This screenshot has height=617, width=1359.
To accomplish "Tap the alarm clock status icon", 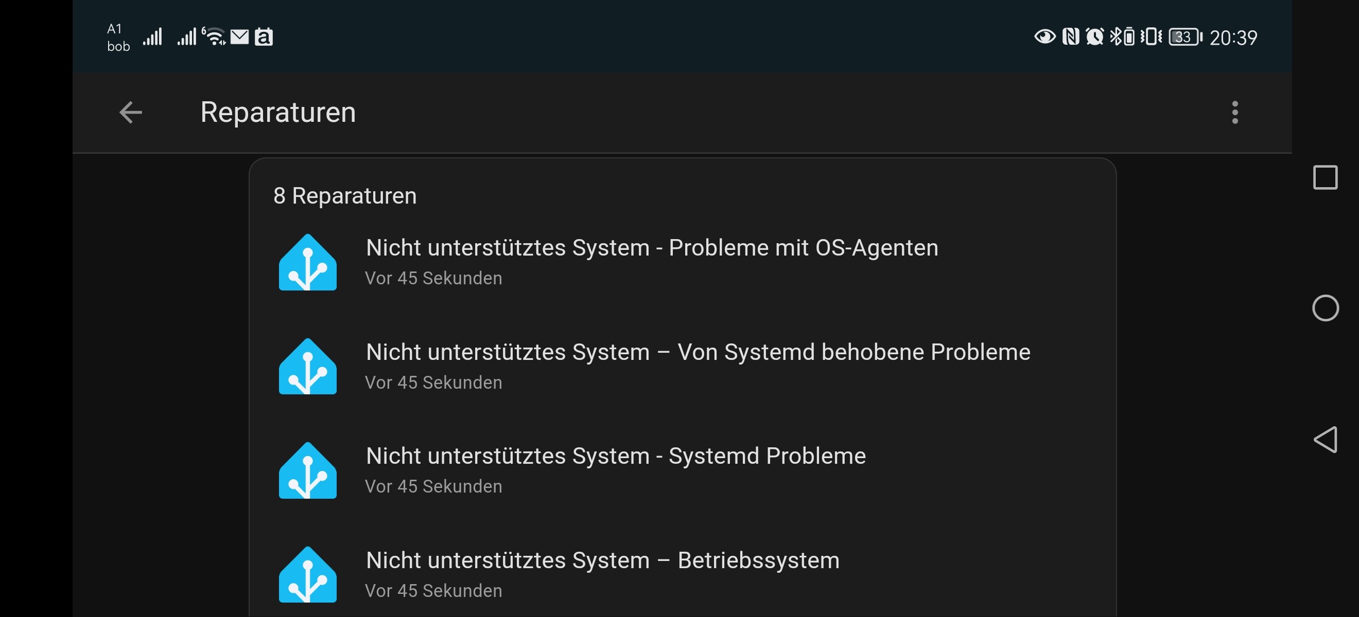I will pos(1094,37).
